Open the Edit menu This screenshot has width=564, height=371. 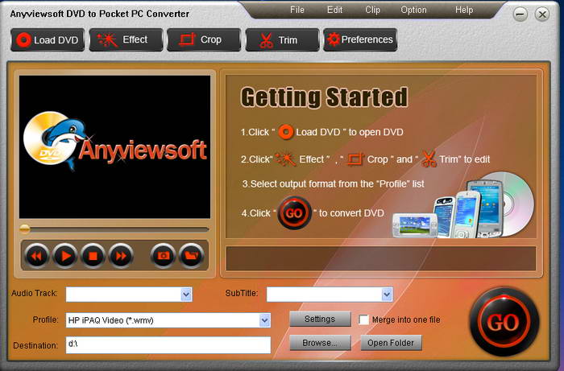(334, 10)
